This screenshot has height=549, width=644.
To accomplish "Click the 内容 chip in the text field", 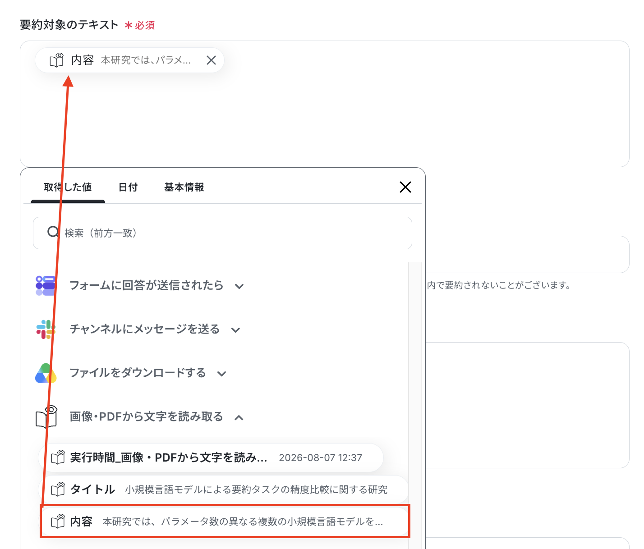I will click(x=129, y=60).
